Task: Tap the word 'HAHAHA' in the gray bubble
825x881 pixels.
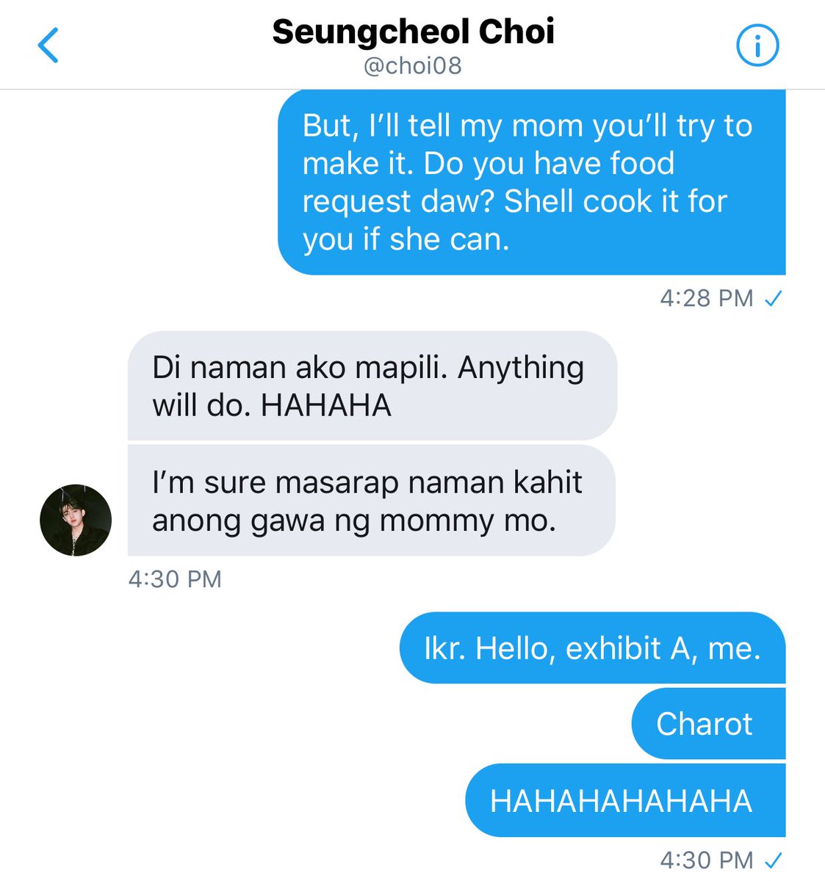Action: pos(326,405)
